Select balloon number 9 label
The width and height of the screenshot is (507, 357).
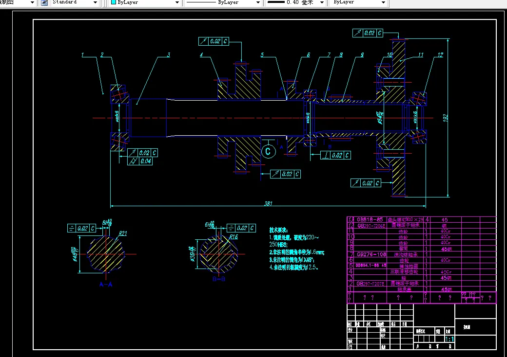362,55
